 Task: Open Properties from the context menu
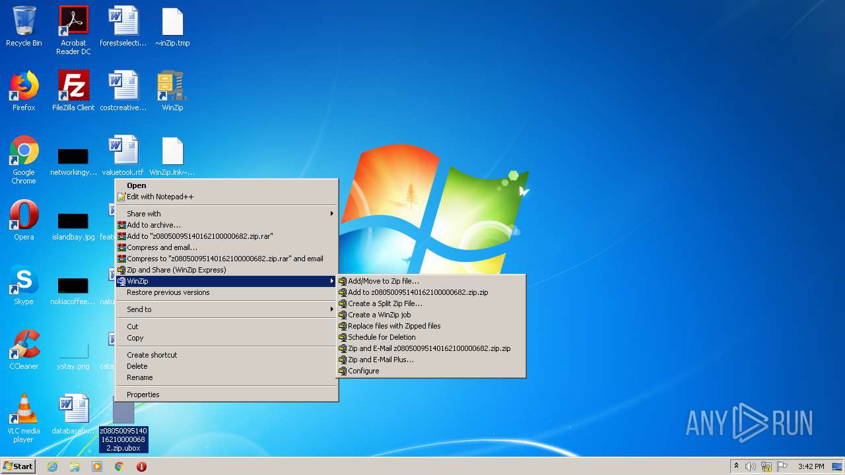[x=226, y=395]
